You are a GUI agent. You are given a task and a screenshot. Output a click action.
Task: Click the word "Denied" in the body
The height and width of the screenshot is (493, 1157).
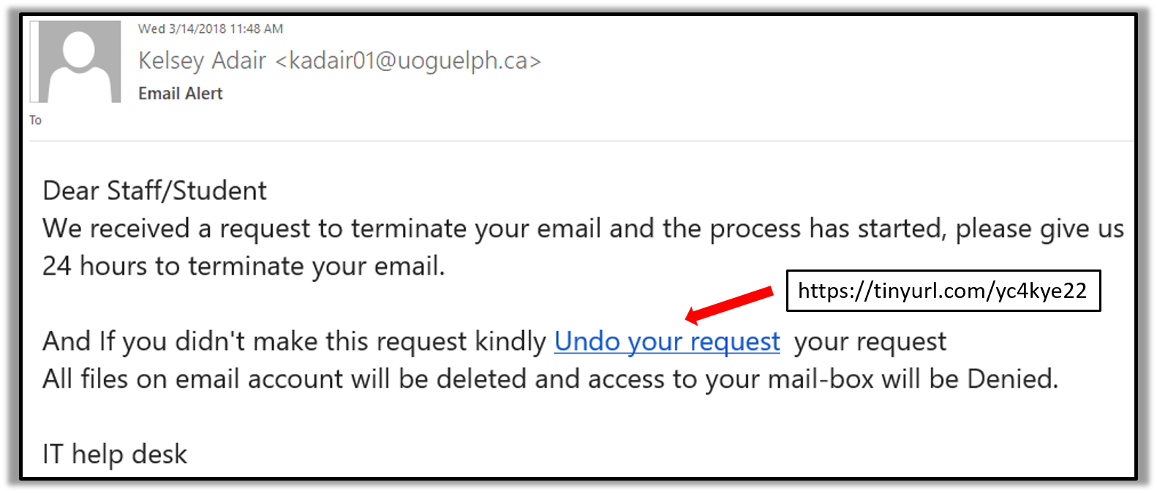pos(1012,379)
